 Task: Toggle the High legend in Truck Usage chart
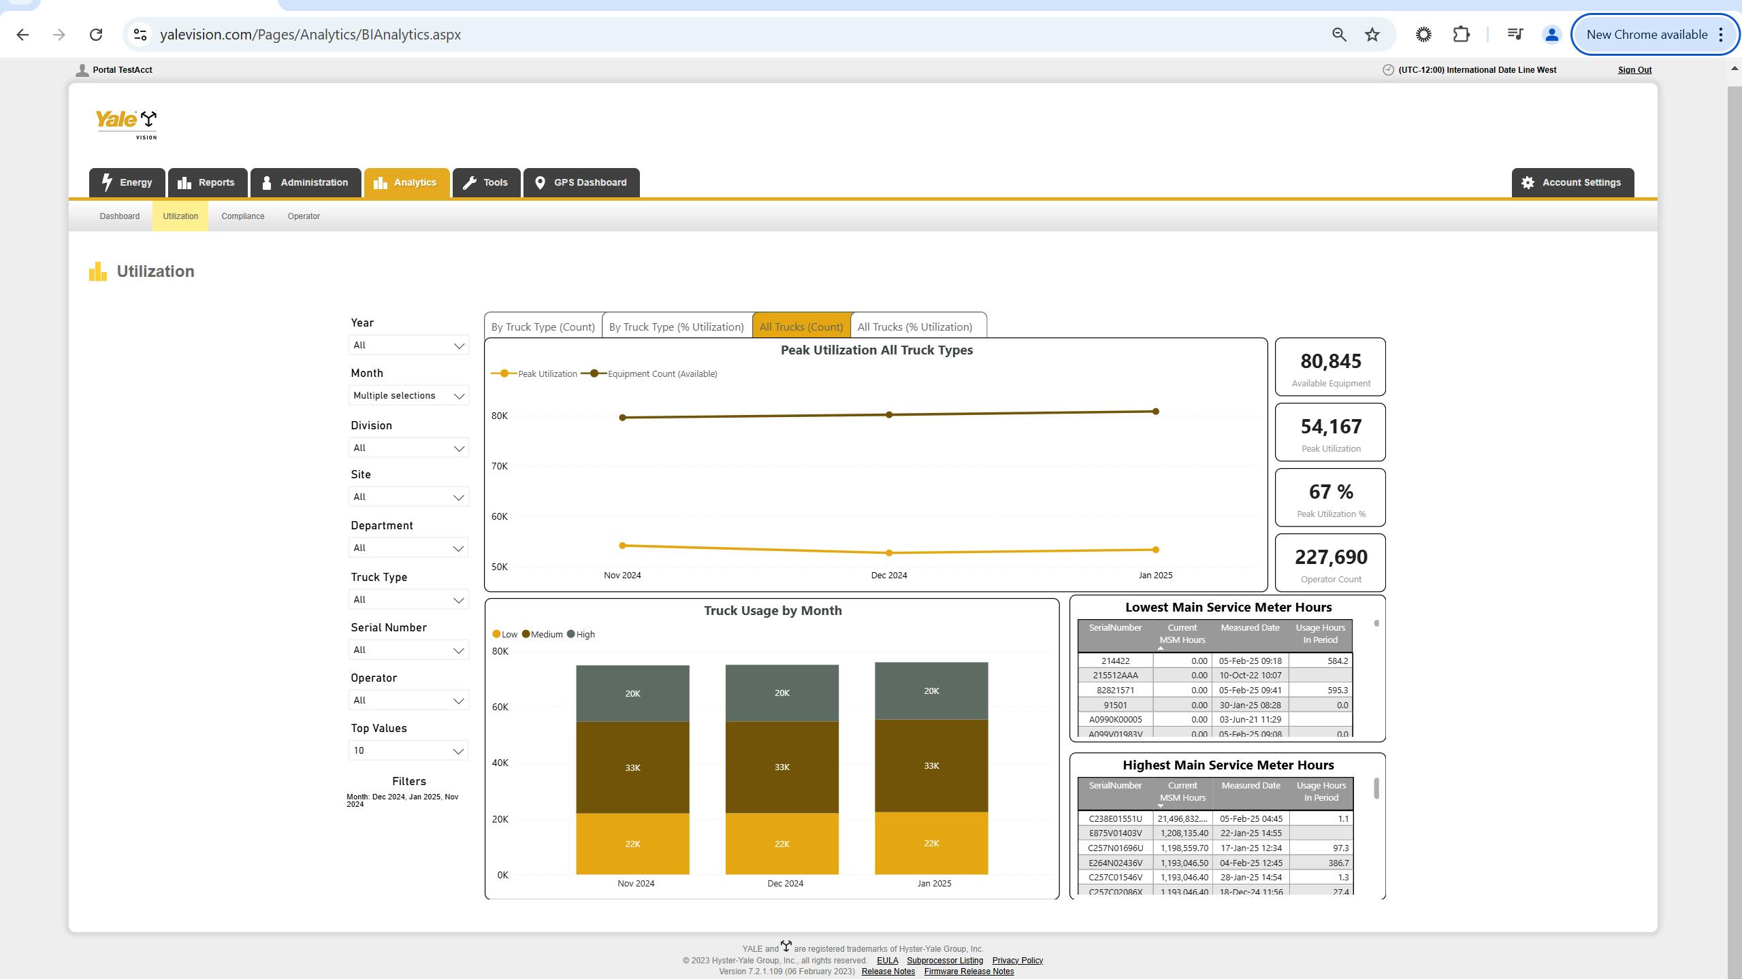click(x=581, y=634)
